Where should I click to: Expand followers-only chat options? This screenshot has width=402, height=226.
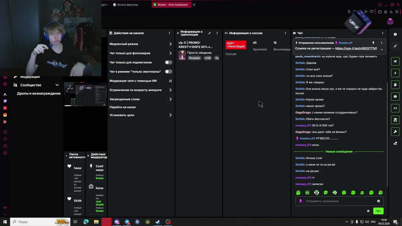point(171,53)
